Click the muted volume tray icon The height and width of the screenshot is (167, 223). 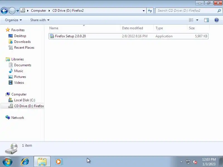coord(195,162)
